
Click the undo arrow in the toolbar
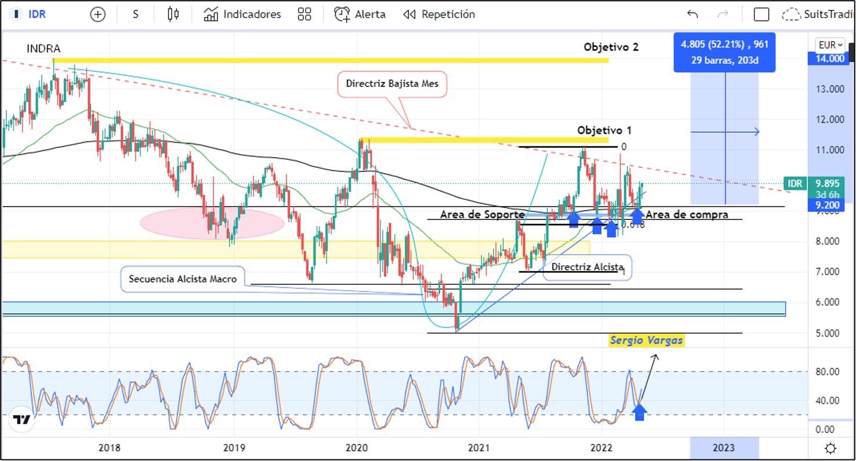(x=692, y=14)
